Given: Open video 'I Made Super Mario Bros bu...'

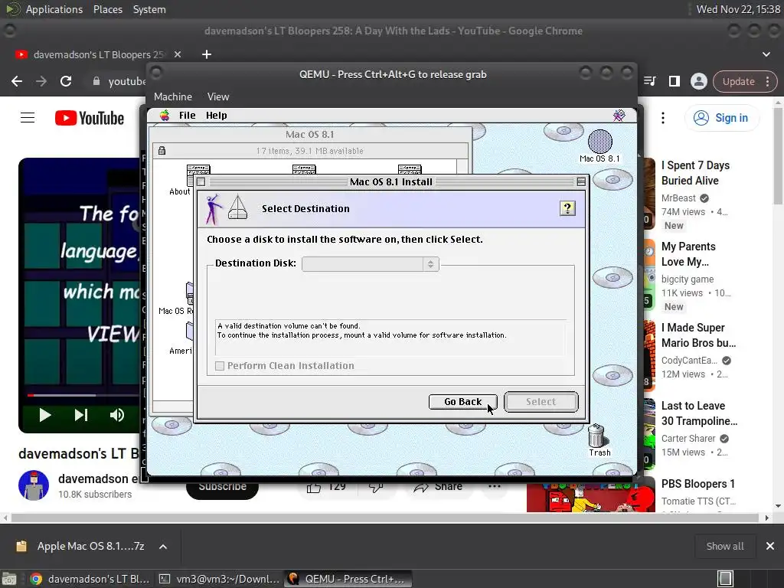Looking at the screenshot, I should click(698, 335).
